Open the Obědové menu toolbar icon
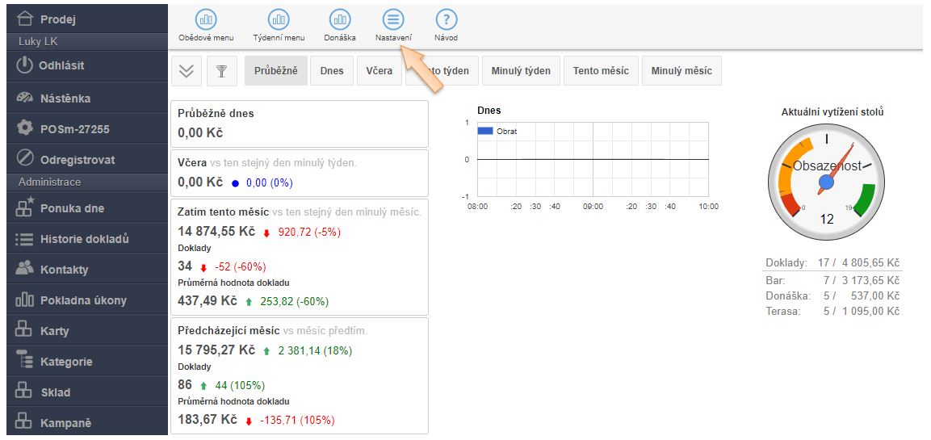 (x=206, y=19)
